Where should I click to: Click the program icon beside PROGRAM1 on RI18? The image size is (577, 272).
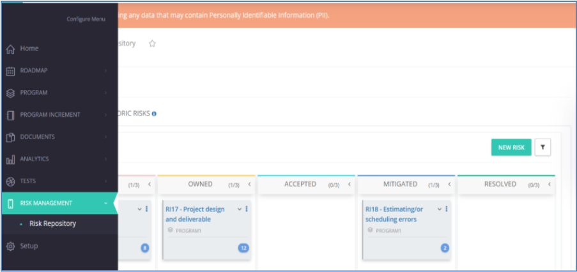[x=370, y=230]
